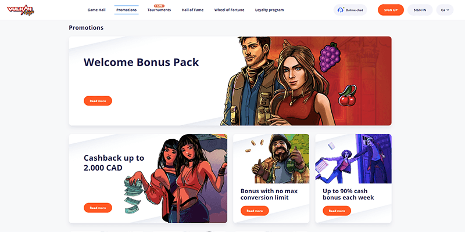Visit the Loyalty program page
The image size is (465, 232).
tap(269, 10)
